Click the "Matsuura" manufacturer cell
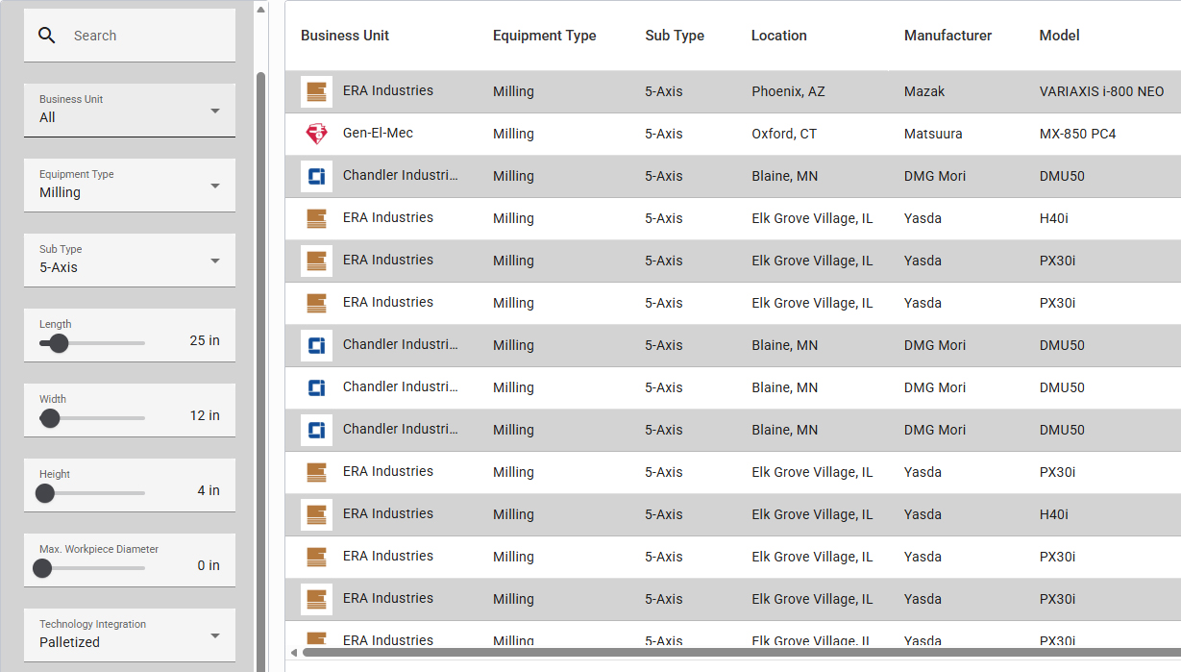The width and height of the screenshot is (1181, 672). (933, 134)
